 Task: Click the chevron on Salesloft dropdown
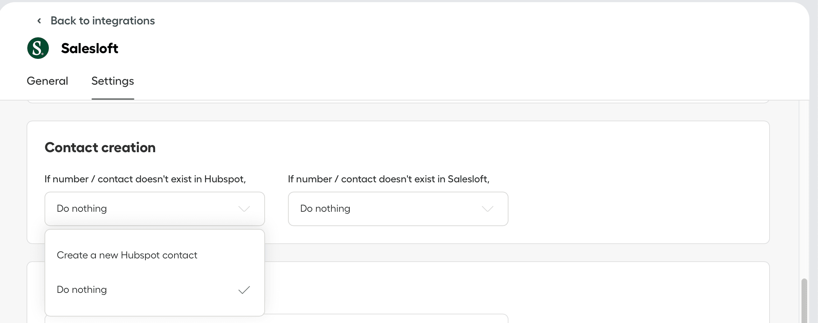point(487,209)
